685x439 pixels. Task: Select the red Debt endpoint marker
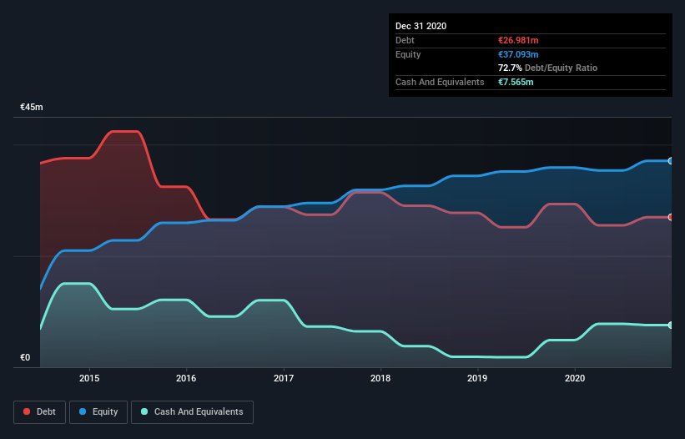671,217
